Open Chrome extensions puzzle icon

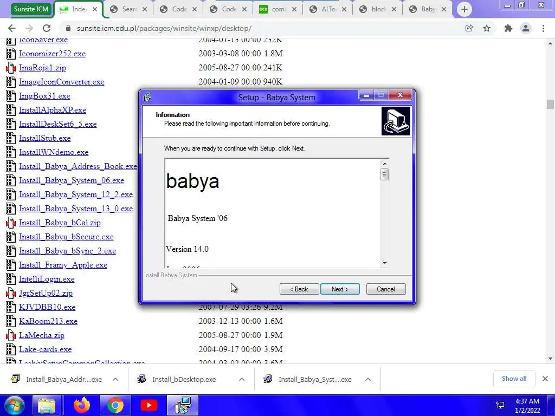click(x=508, y=28)
